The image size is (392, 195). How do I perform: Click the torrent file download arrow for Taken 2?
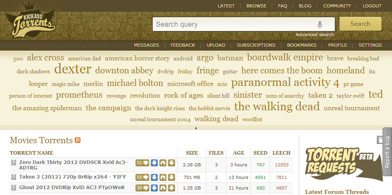(171, 177)
